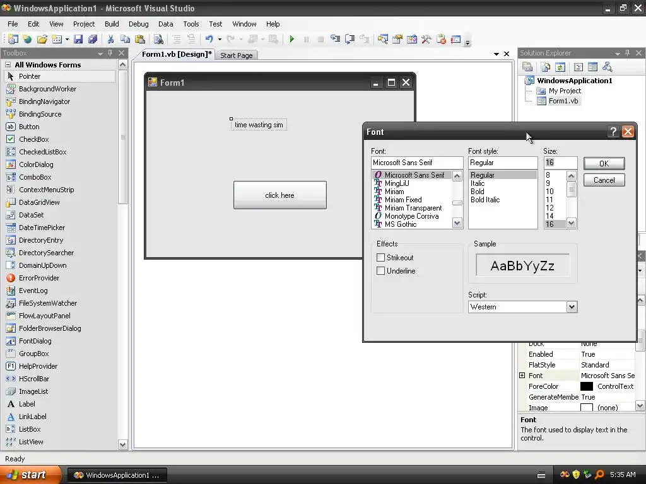Viewport: 646px width, 484px height.
Task: Open the Project menu
Action: [84, 24]
